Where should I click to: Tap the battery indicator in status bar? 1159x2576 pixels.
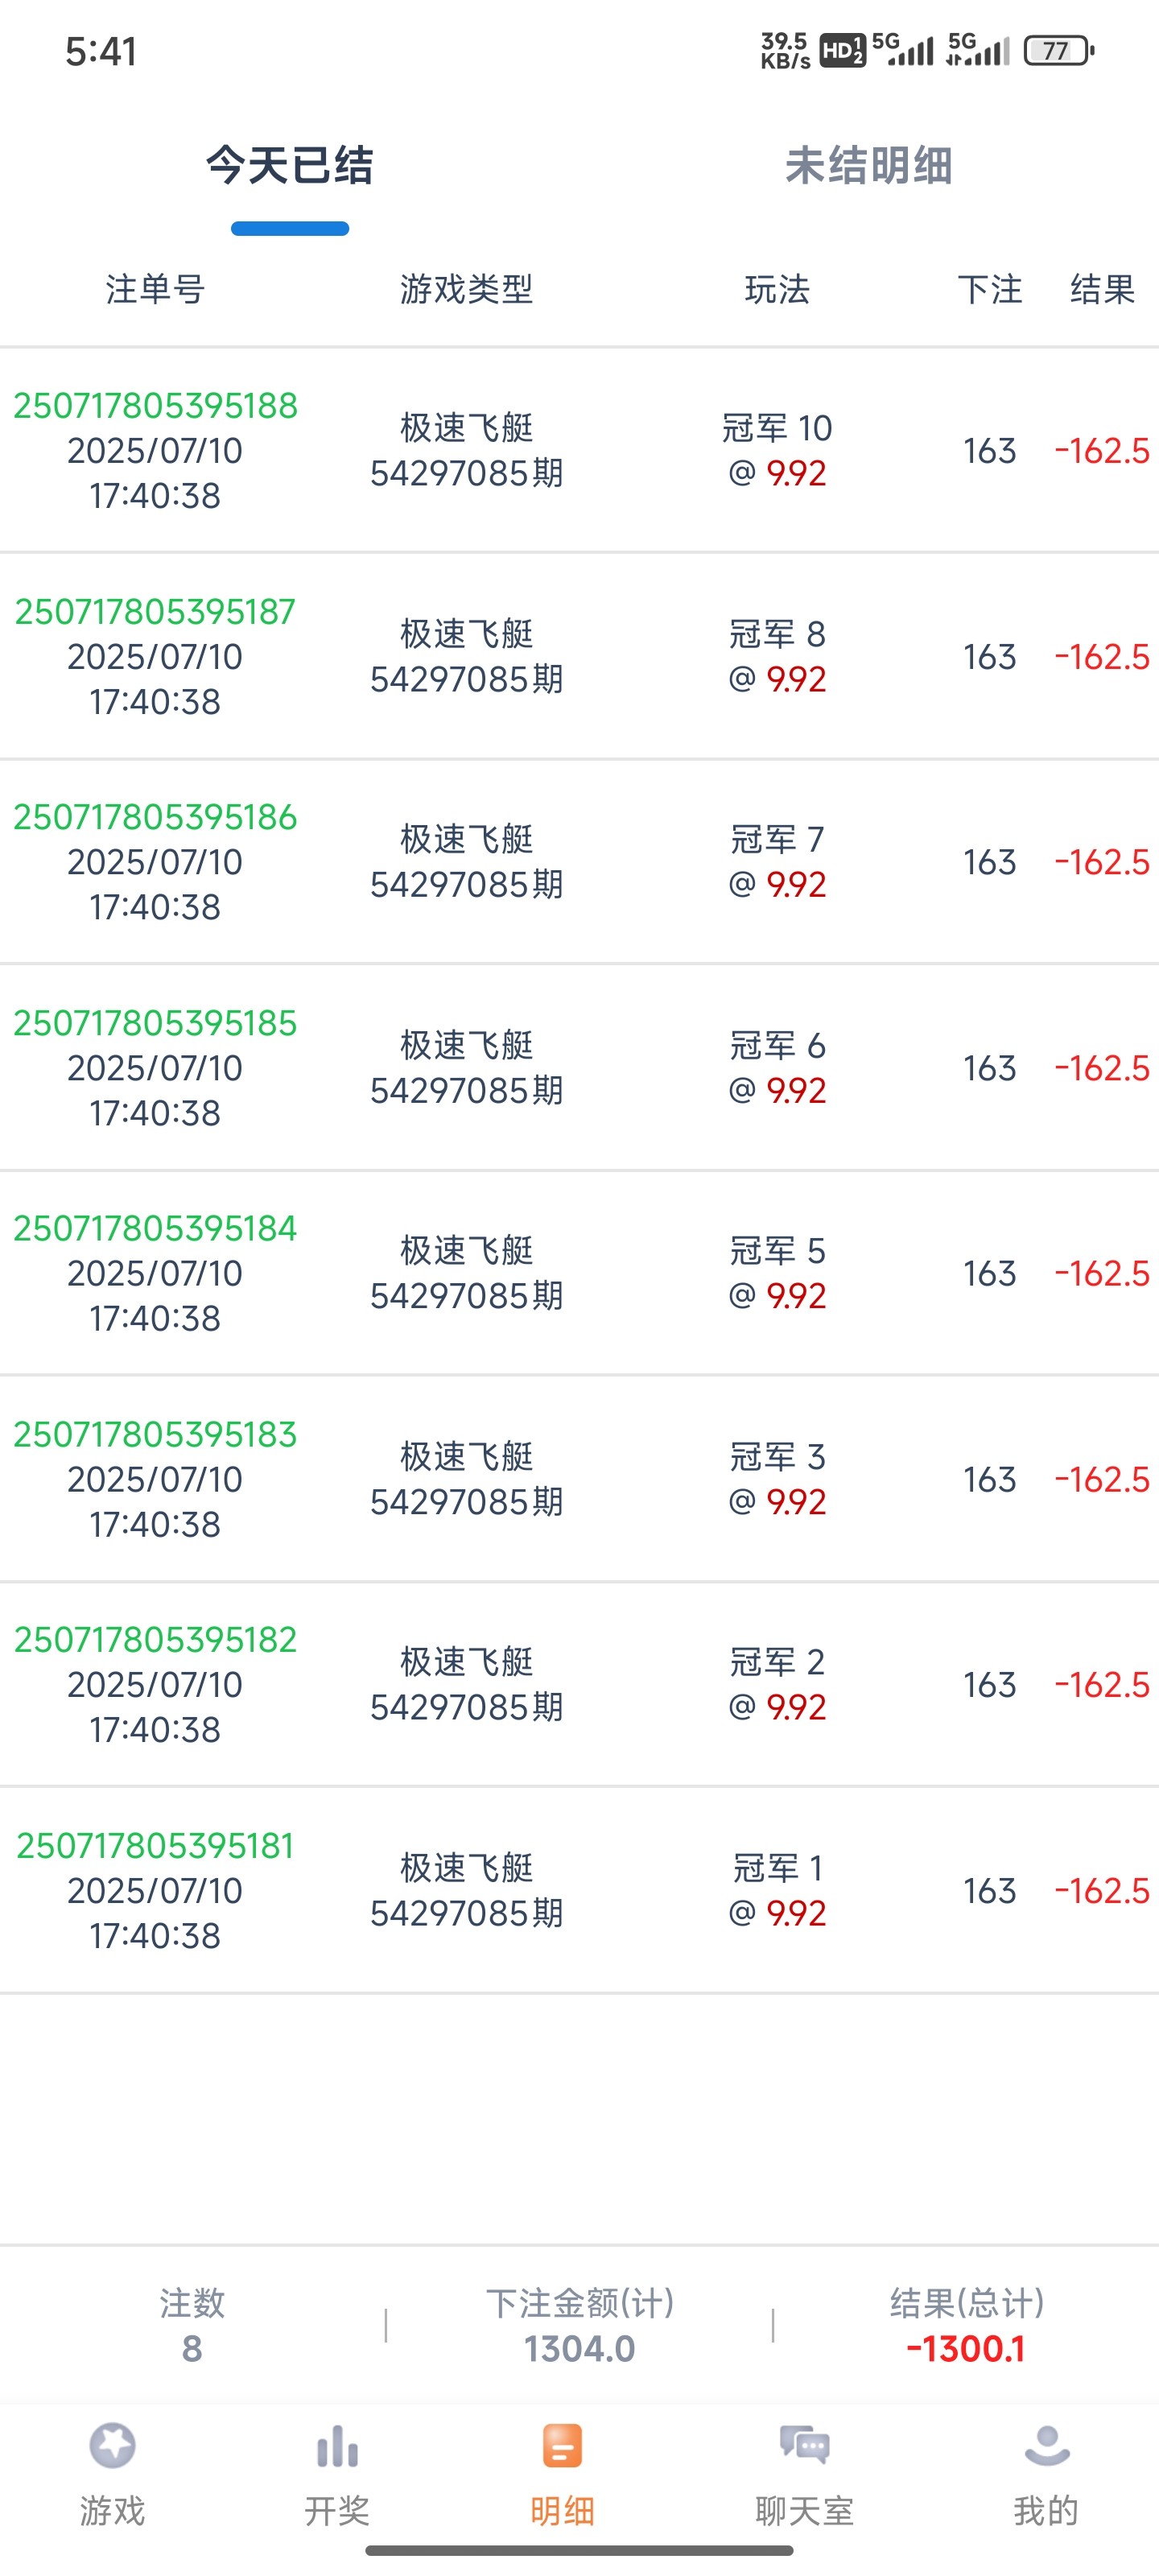(x=1058, y=51)
